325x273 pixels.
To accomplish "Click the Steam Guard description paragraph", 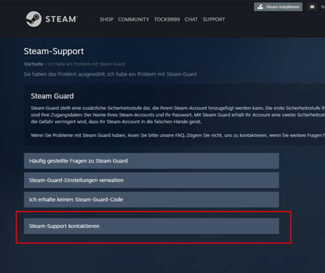I will point(178,115).
